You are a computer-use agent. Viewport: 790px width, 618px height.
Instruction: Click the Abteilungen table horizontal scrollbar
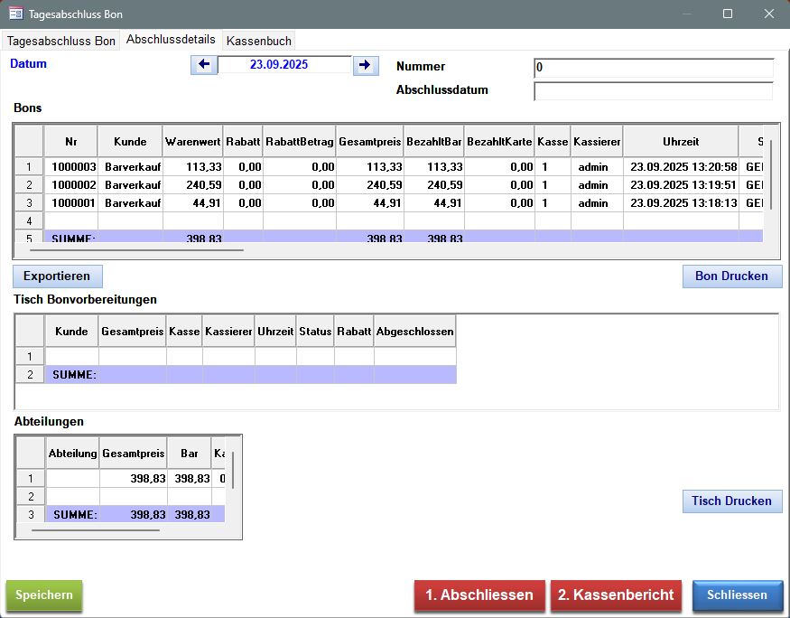(x=95, y=530)
